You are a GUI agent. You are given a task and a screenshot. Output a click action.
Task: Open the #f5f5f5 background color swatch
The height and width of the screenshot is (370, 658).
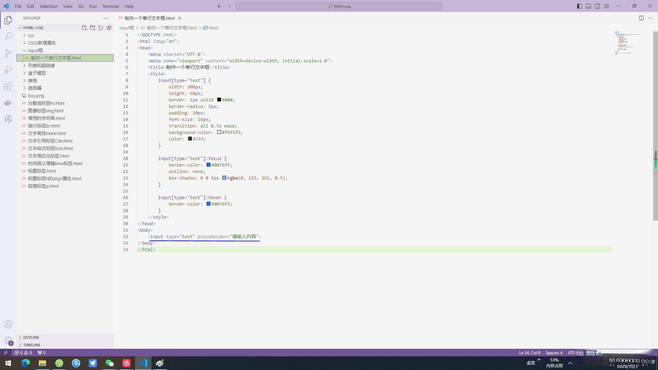point(219,132)
